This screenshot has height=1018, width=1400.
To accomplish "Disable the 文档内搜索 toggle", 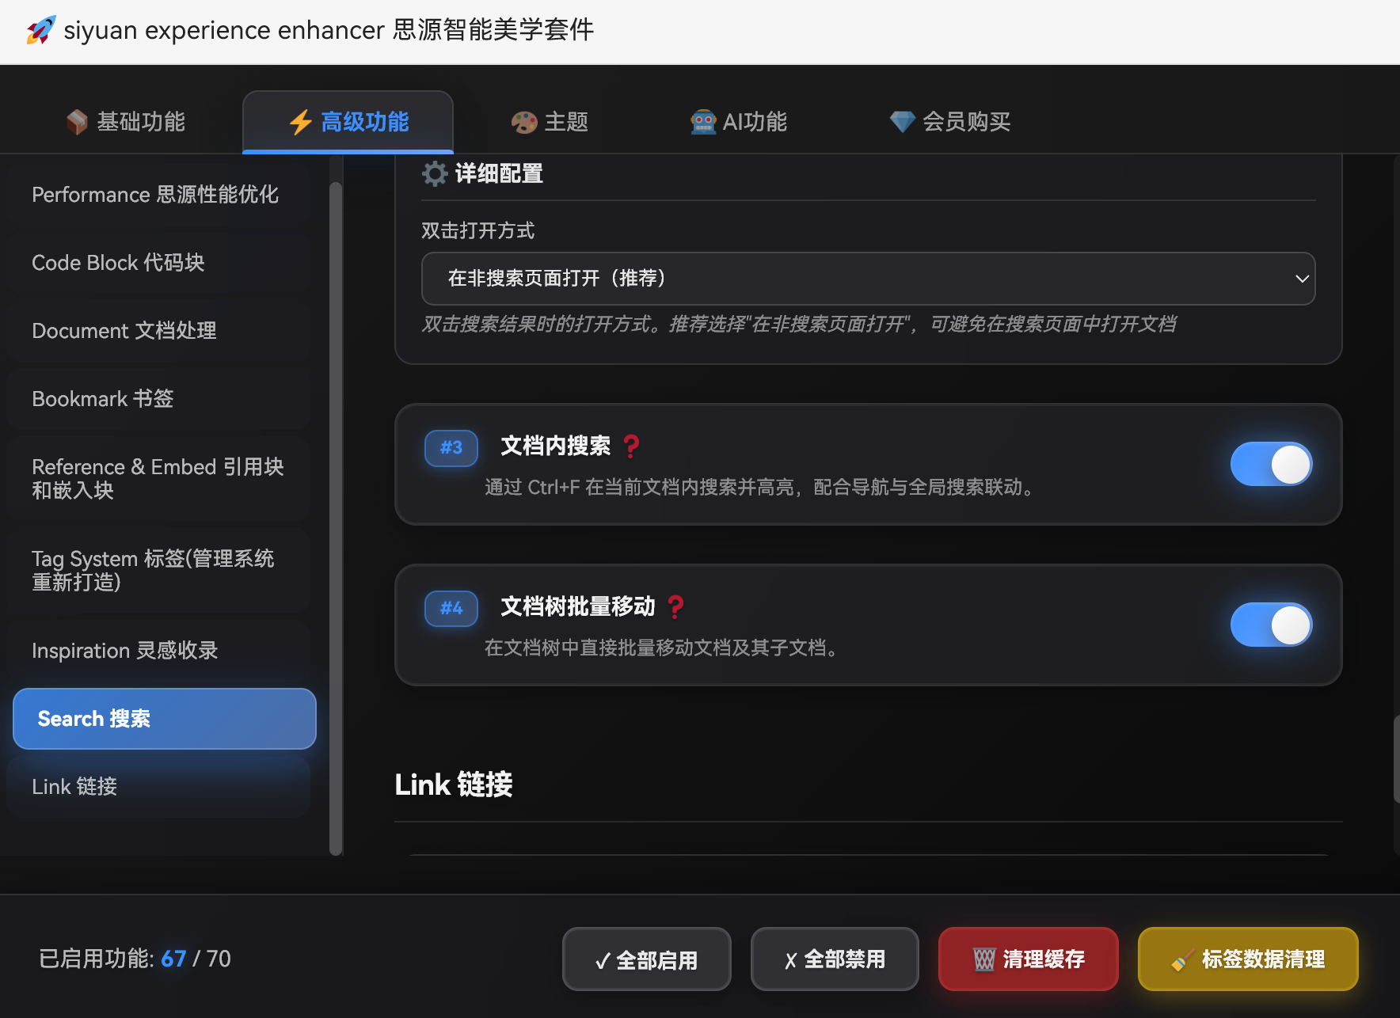I will [1271, 464].
